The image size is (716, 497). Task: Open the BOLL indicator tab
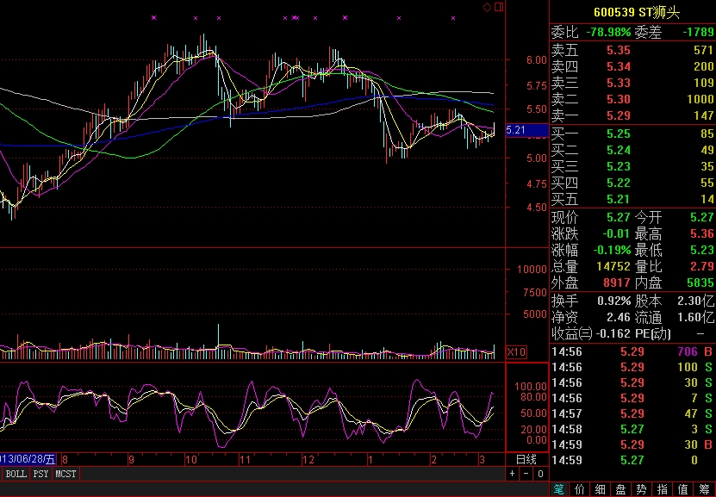[x=16, y=474]
